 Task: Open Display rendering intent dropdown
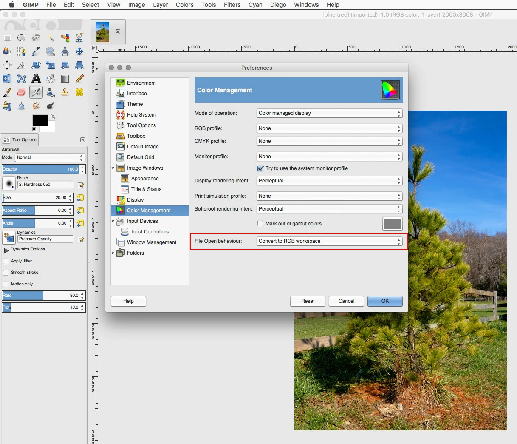tap(330, 181)
